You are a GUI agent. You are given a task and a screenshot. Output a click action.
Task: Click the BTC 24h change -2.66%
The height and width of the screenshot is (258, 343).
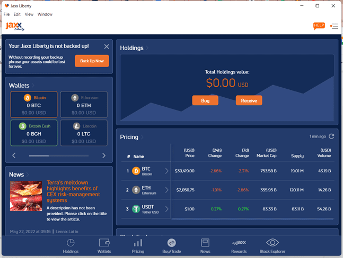(215, 171)
